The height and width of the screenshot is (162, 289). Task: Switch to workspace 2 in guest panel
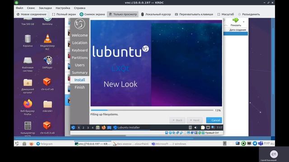[83, 127]
